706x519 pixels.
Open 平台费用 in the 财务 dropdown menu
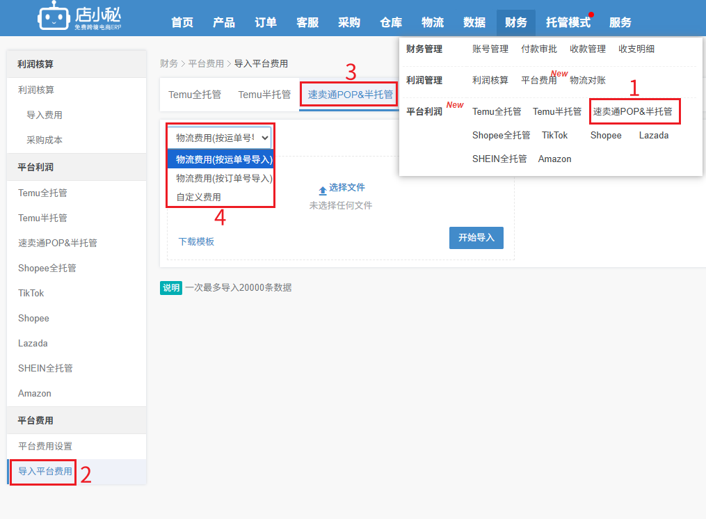tap(539, 80)
